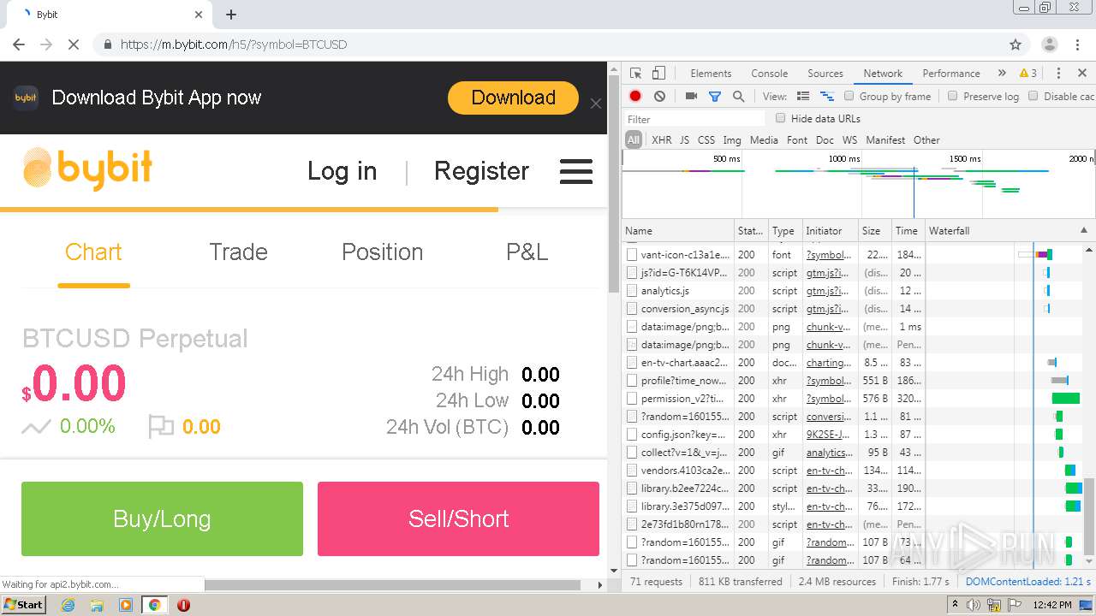Image resolution: width=1096 pixels, height=616 pixels.
Task: Select the conversion_async.js request row
Action: click(x=685, y=309)
